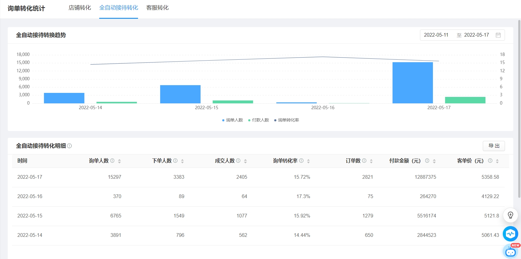Image resolution: width=521 pixels, height=259 pixels.
Task: Sort table by 询单人数 column arrows
Action: 119,161
